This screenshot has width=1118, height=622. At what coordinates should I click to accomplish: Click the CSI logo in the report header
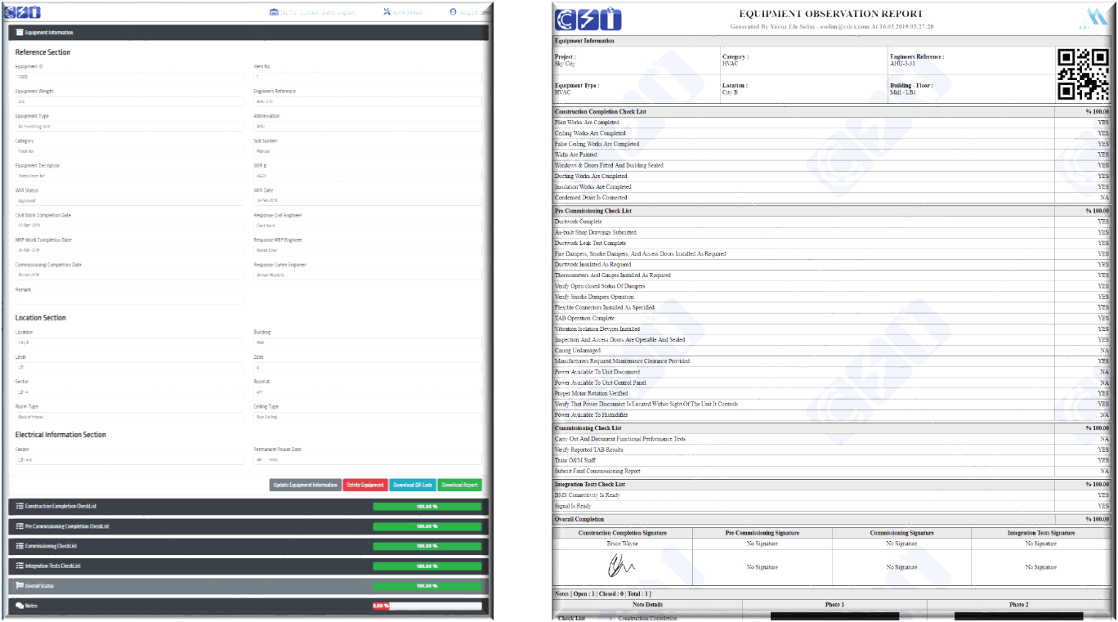click(x=588, y=19)
